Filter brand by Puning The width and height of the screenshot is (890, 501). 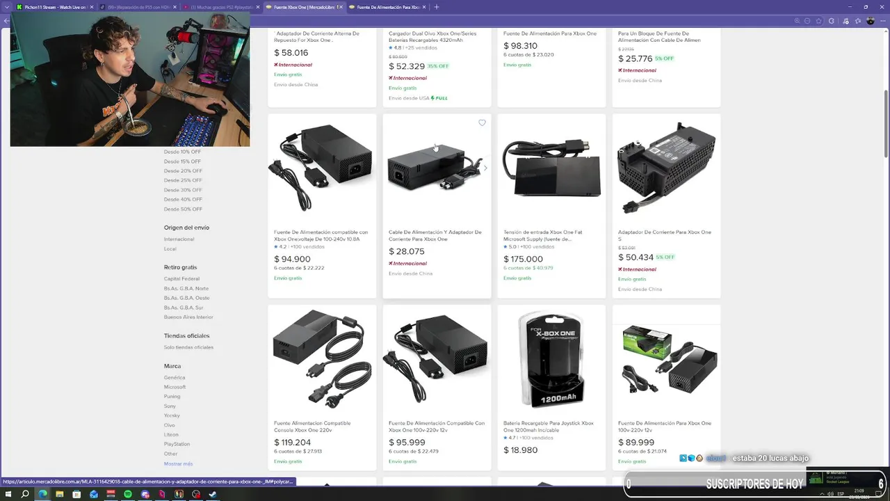(x=172, y=397)
